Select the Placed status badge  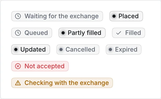click(x=126, y=16)
